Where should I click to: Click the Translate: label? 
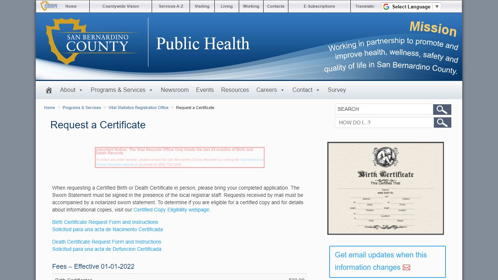(365, 6)
